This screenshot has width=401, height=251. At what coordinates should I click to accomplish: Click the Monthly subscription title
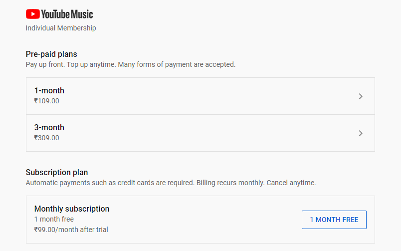(x=72, y=209)
